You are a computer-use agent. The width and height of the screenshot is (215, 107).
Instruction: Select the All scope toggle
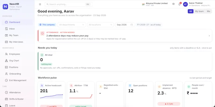[x=191, y=11]
